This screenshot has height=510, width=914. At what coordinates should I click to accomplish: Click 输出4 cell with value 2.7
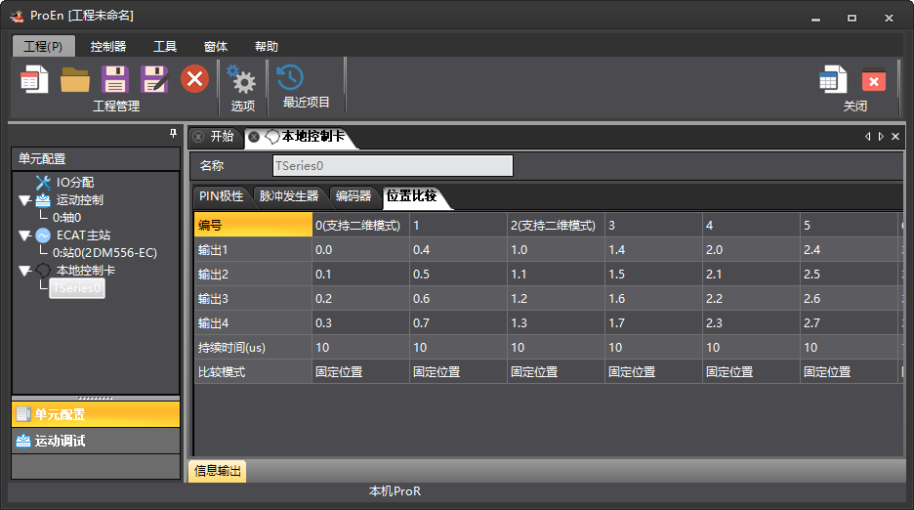849,323
